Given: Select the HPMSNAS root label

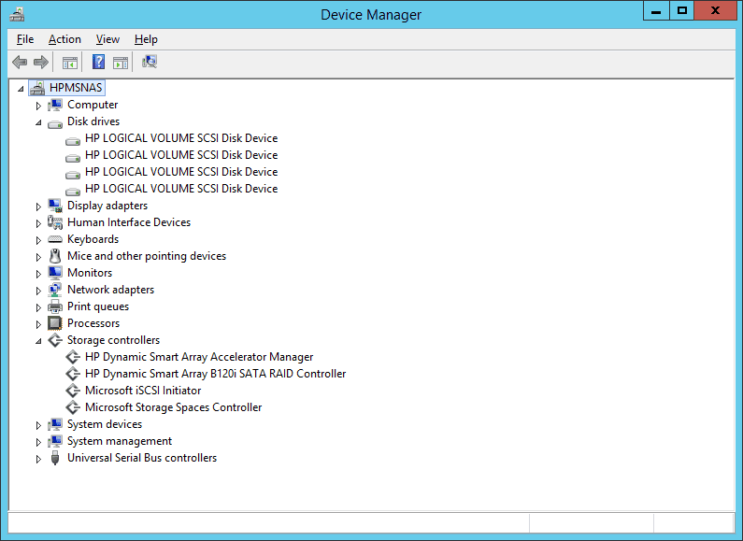Looking at the screenshot, I should click(x=76, y=88).
